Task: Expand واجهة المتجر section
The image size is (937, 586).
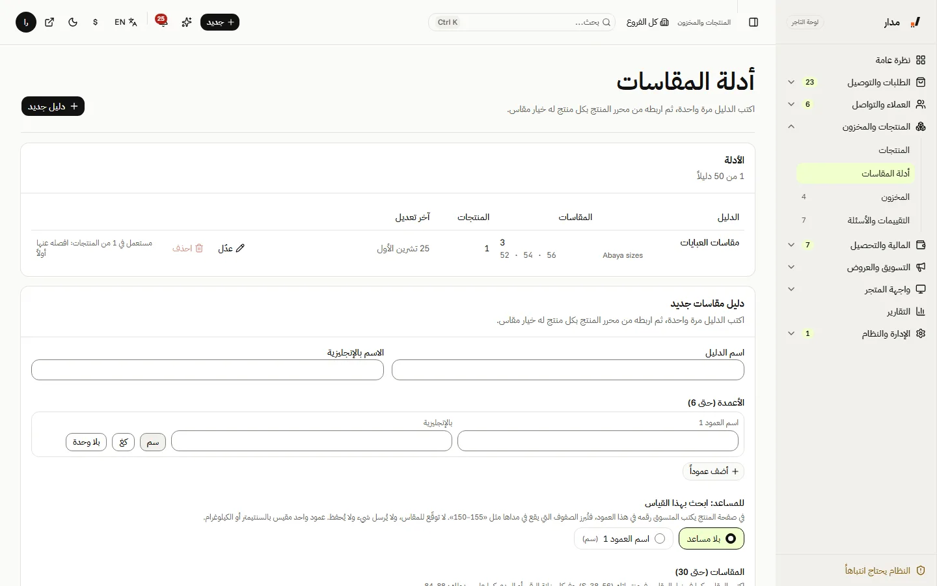Action: (856, 289)
